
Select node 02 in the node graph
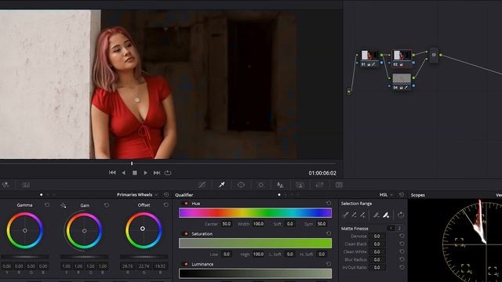(x=402, y=59)
